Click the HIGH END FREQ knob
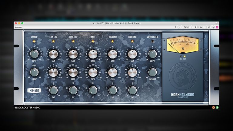The height and width of the screenshot is (131, 233). 132,72
